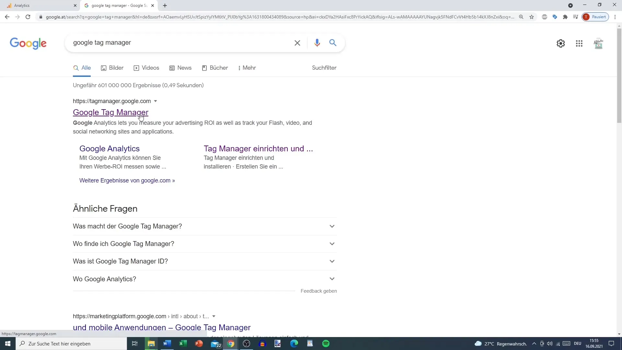Viewport: 622px width, 350px height.
Task: Click the DEU language indicator
Action: tap(578, 344)
